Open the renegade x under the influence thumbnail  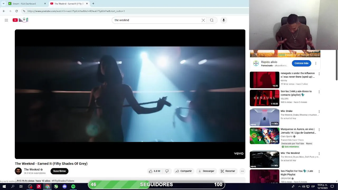[x=264, y=80]
